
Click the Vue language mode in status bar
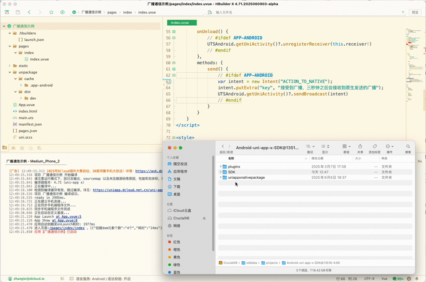(x=384, y=279)
